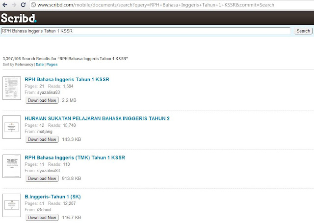Viewport: 314px width, 224px height.
Task: Open thumbnail of B.Inggeris-Tahun 1 (SK)
Action: (x=12, y=205)
